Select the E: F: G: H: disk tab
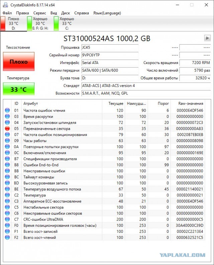The width and height of the screenshot is (214, 265). (x=40, y=23)
